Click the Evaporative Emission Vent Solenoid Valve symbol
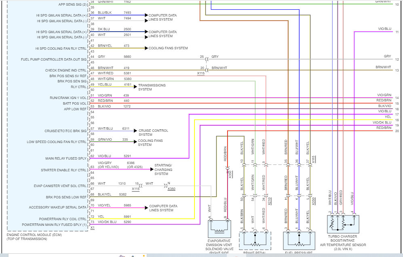The width and height of the screenshot is (403, 257). coord(219,229)
